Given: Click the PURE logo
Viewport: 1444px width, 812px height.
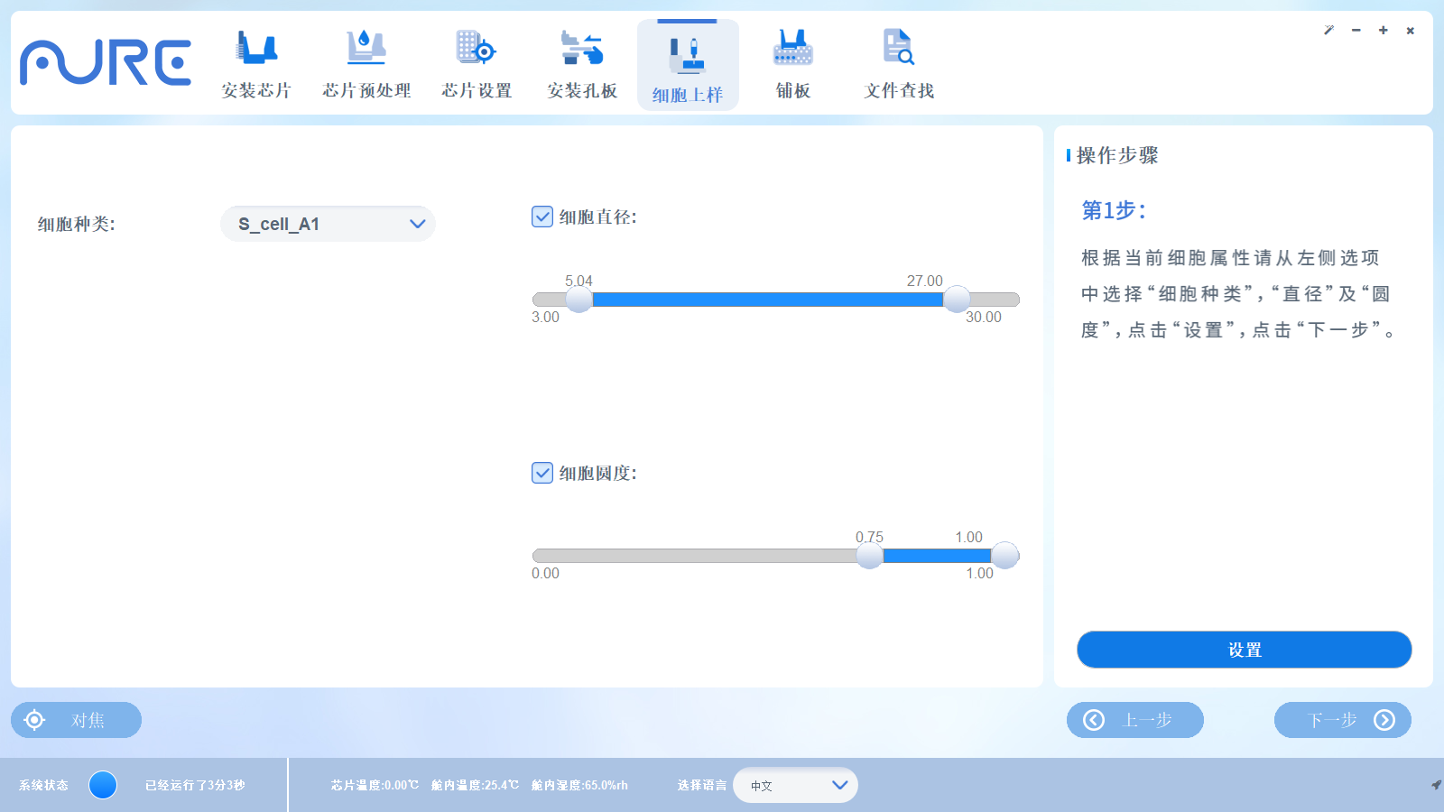Looking at the screenshot, I should (x=106, y=62).
